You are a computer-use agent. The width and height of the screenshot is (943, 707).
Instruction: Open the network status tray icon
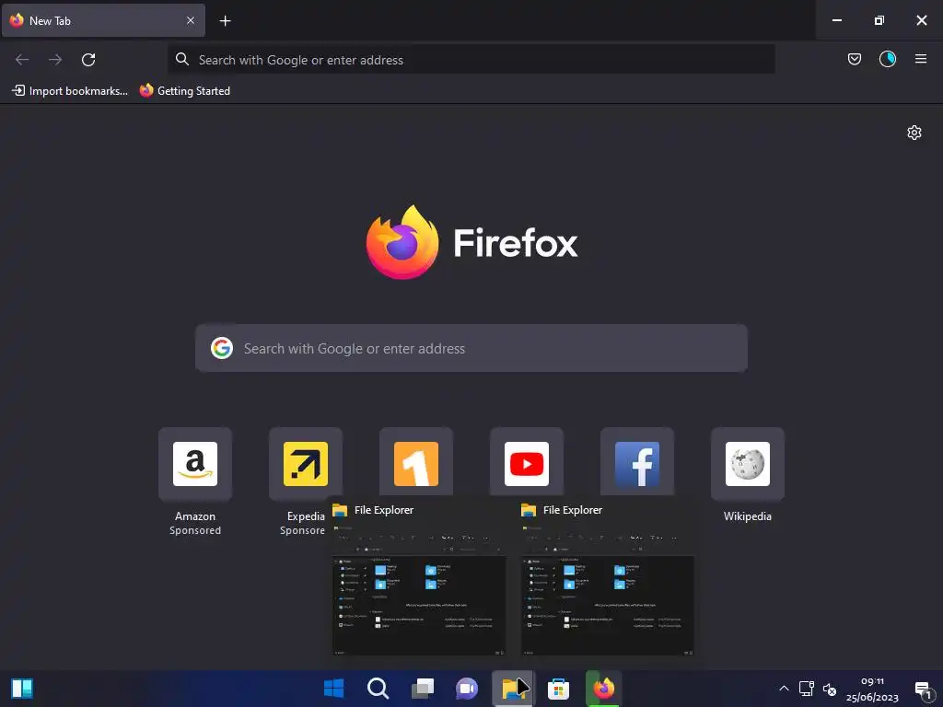807,689
